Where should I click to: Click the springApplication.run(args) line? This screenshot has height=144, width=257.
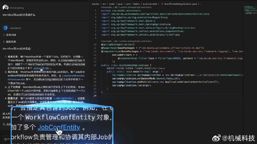(131, 85)
